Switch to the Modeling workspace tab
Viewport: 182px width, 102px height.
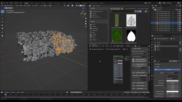(x=37, y=3)
